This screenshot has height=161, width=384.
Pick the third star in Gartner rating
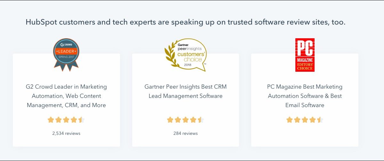(x=185, y=120)
